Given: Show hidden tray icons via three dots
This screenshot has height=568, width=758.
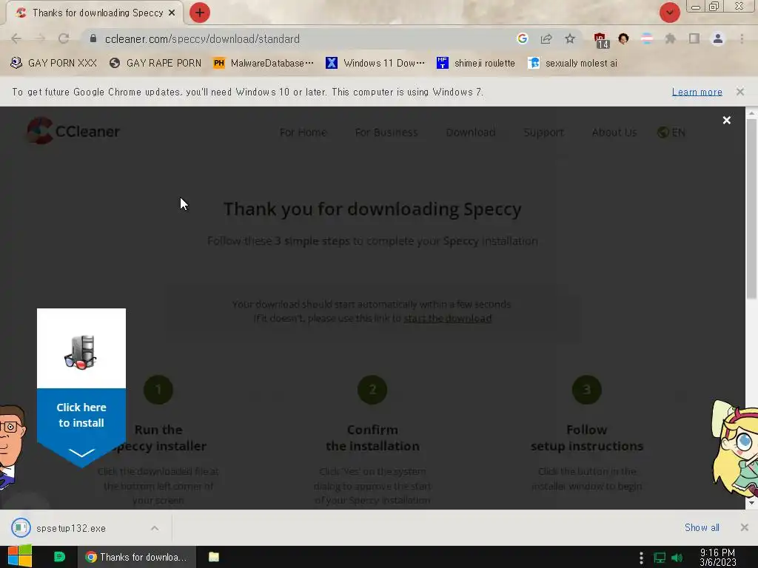Looking at the screenshot, I should coord(641,558).
